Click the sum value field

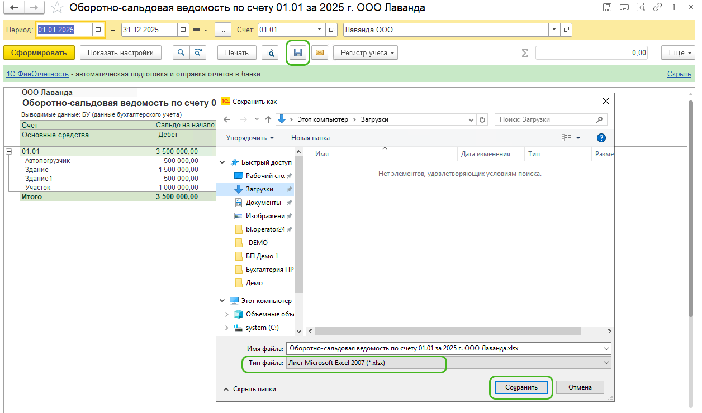tap(592, 53)
